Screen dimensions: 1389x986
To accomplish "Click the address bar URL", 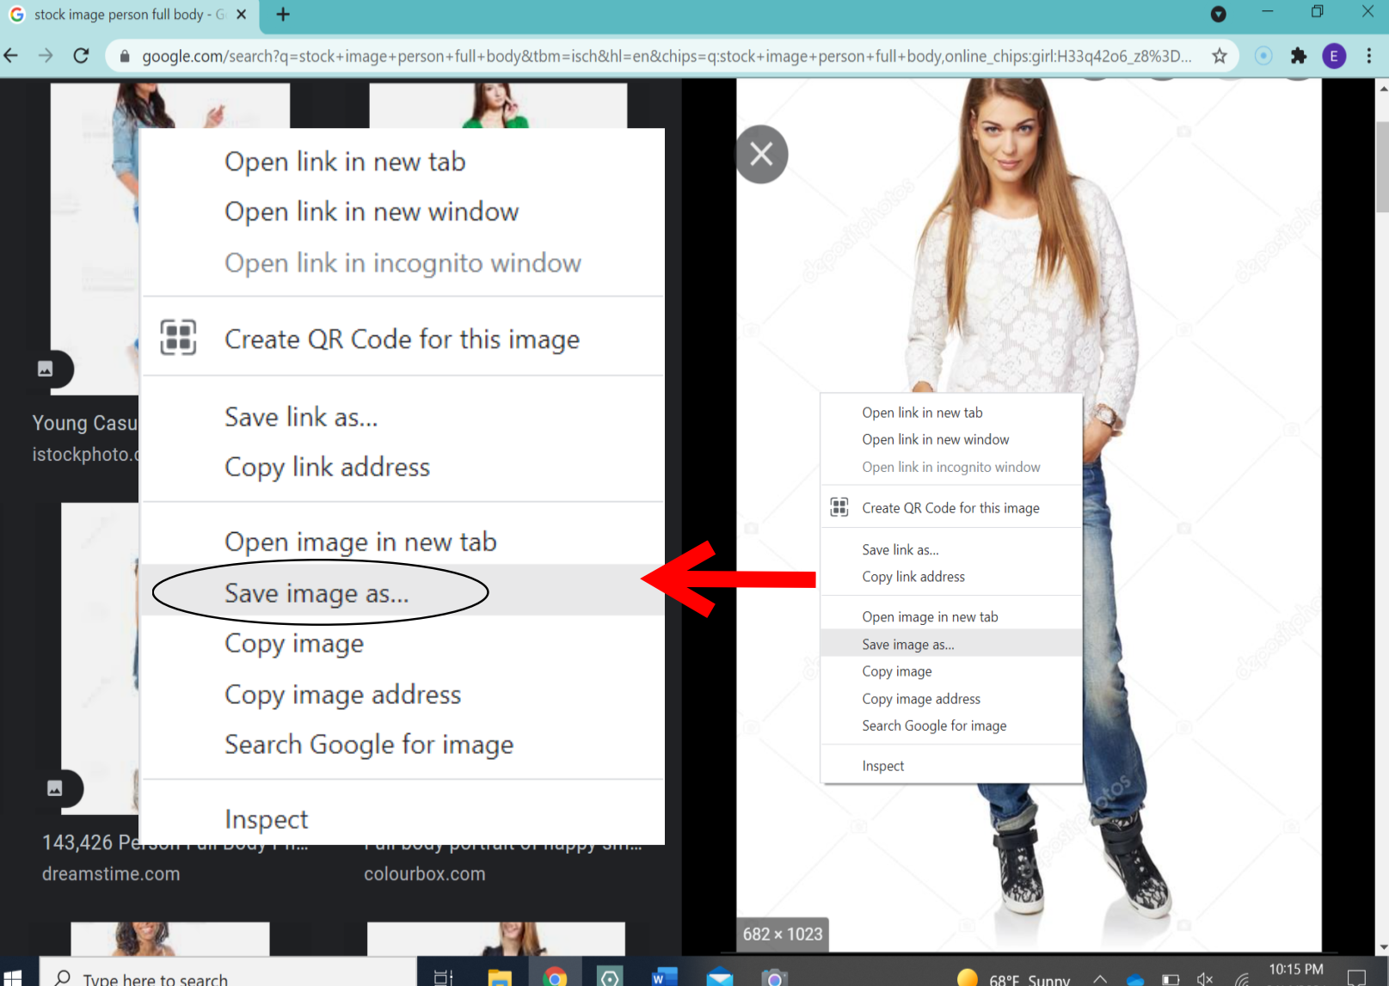I will pyautogui.click(x=667, y=57).
